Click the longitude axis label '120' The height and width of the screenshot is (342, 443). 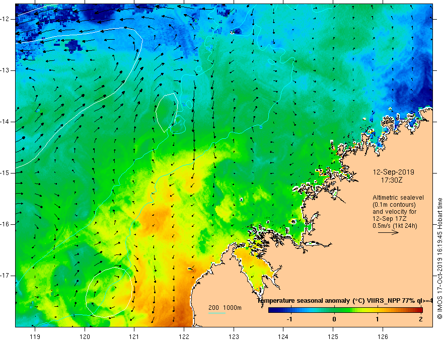click(85, 336)
